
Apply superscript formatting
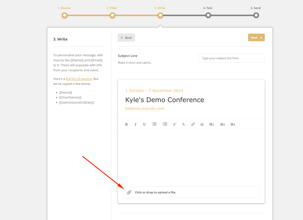175,124
